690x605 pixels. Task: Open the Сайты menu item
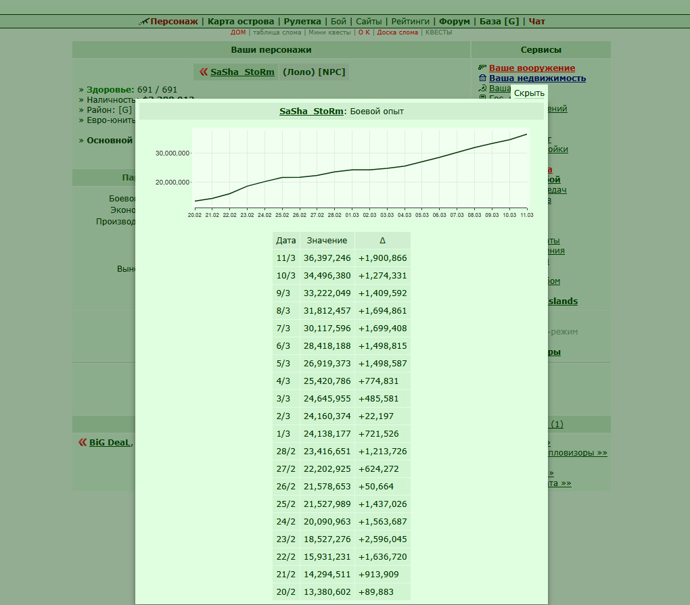click(x=368, y=22)
